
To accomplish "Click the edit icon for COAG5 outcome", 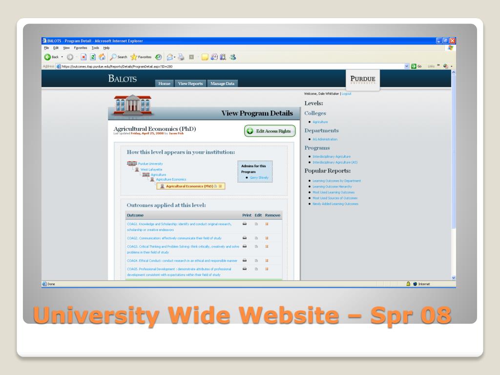I will point(256,269).
